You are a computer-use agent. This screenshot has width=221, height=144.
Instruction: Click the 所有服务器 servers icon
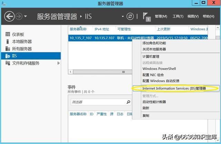[8, 49]
